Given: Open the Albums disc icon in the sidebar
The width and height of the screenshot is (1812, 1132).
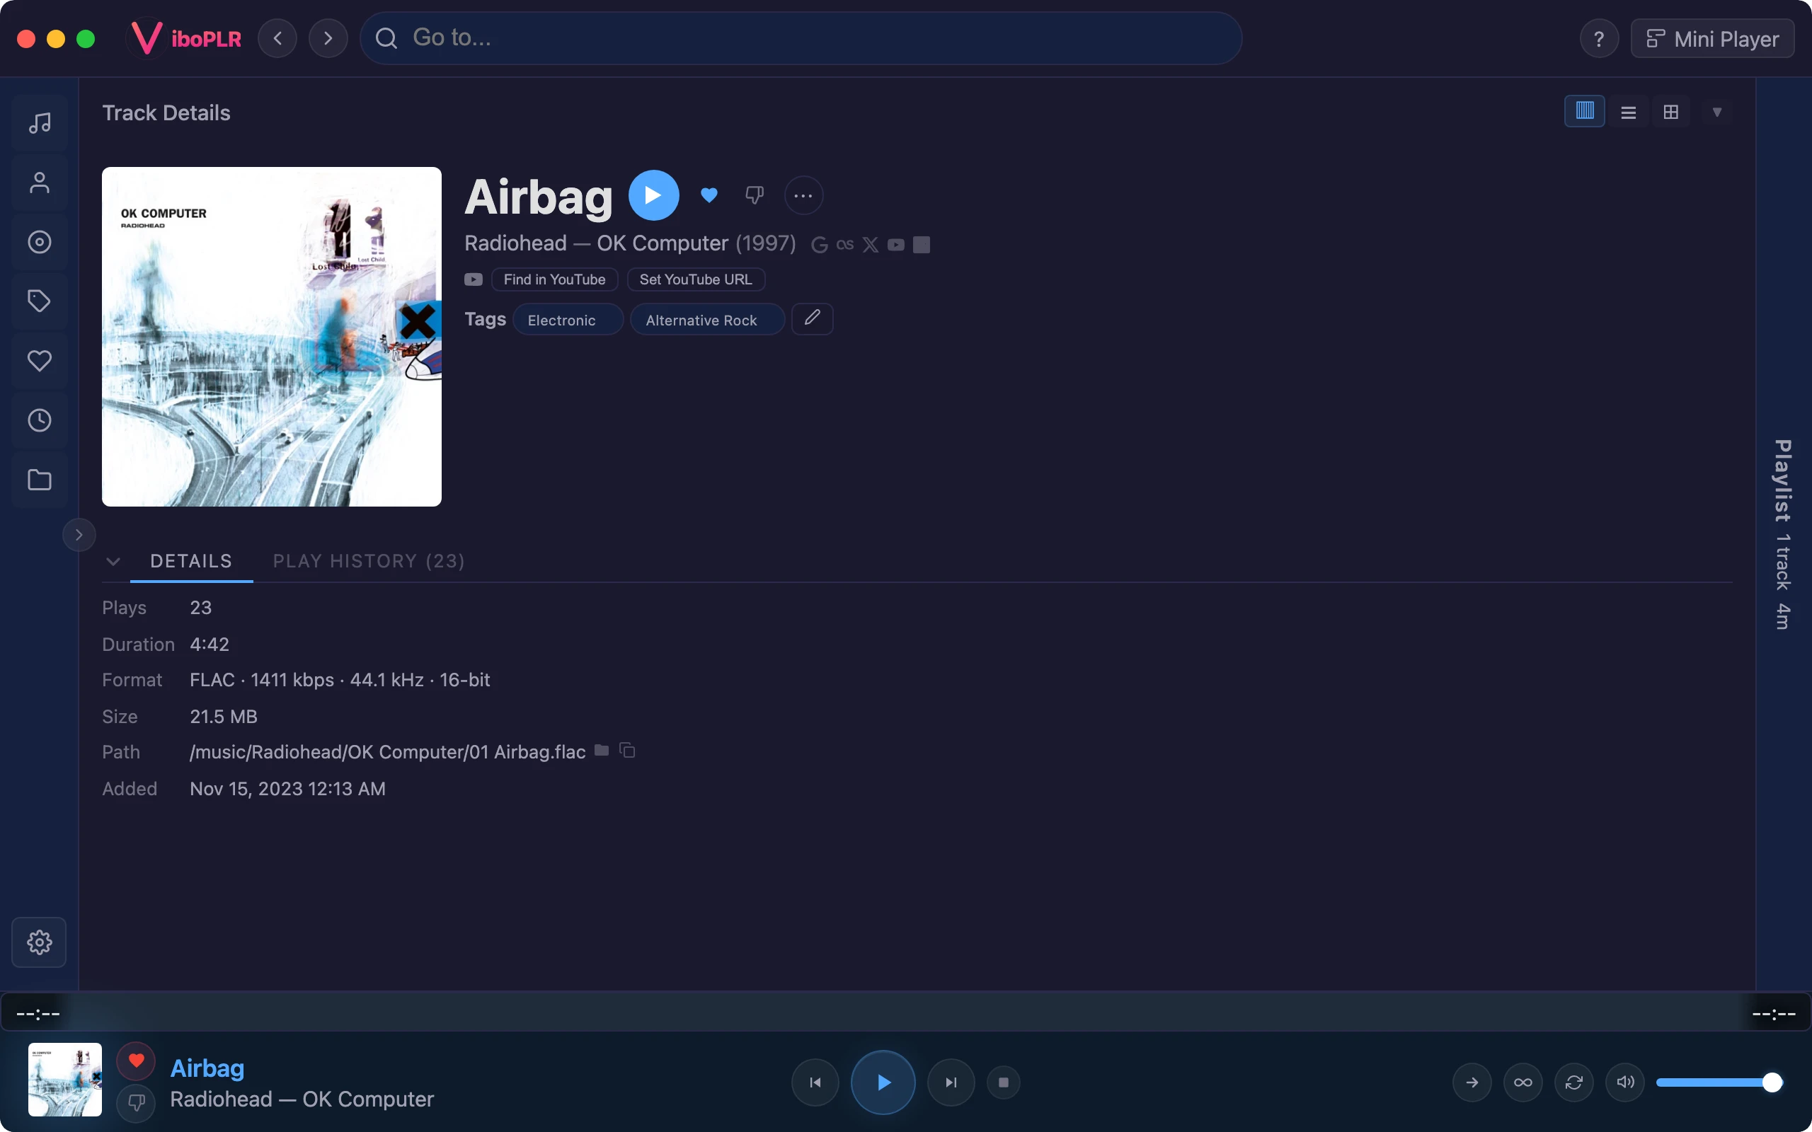Looking at the screenshot, I should click(40, 242).
